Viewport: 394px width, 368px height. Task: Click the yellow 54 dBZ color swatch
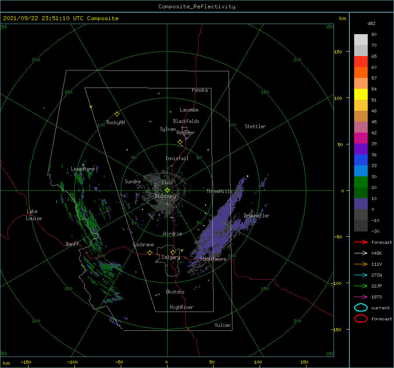click(361, 94)
